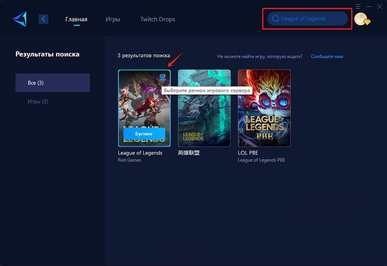Viewport: 387px width, 266px height.
Task: Click the 3 результатов поиска text
Action: pyautogui.click(x=144, y=56)
